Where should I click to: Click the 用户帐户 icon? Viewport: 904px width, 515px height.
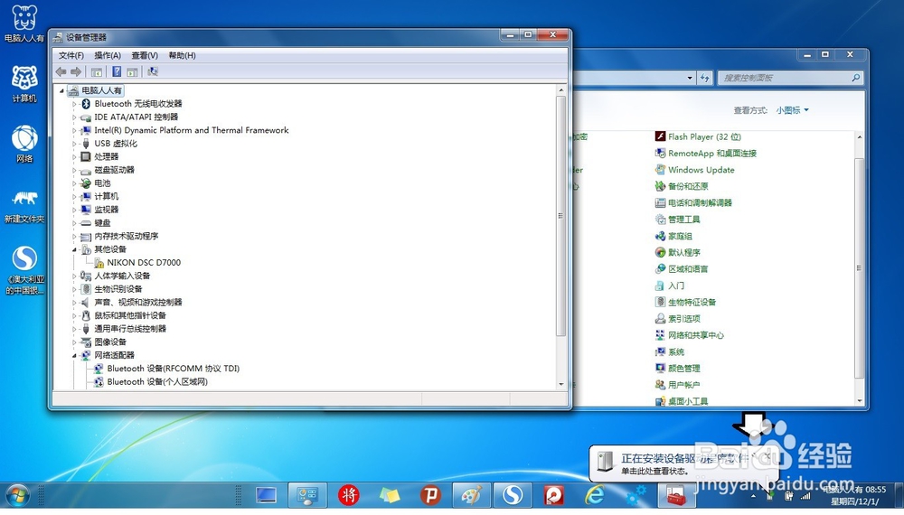coord(660,385)
